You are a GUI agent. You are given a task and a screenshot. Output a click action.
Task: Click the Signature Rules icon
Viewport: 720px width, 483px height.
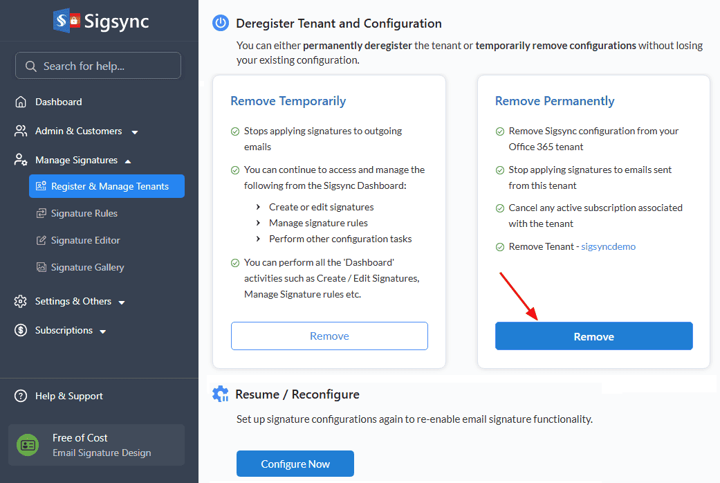pyautogui.click(x=41, y=213)
